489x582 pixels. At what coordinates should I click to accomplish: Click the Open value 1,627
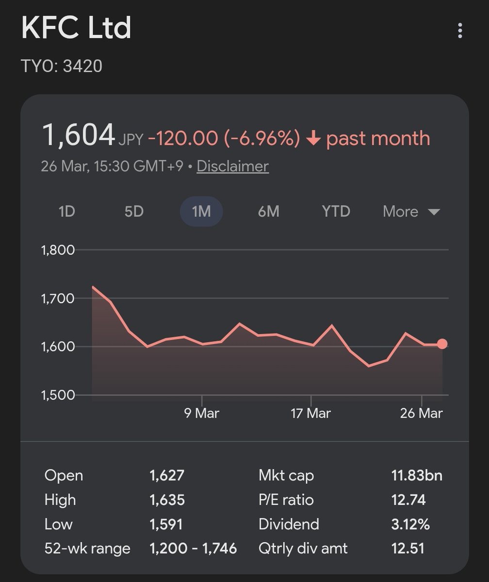[167, 475]
